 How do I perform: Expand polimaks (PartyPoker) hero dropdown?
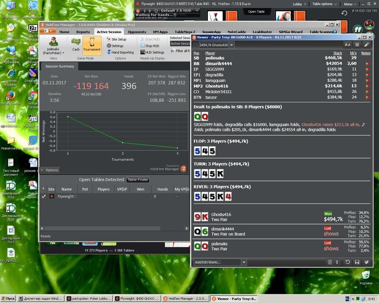pos(54,45)
